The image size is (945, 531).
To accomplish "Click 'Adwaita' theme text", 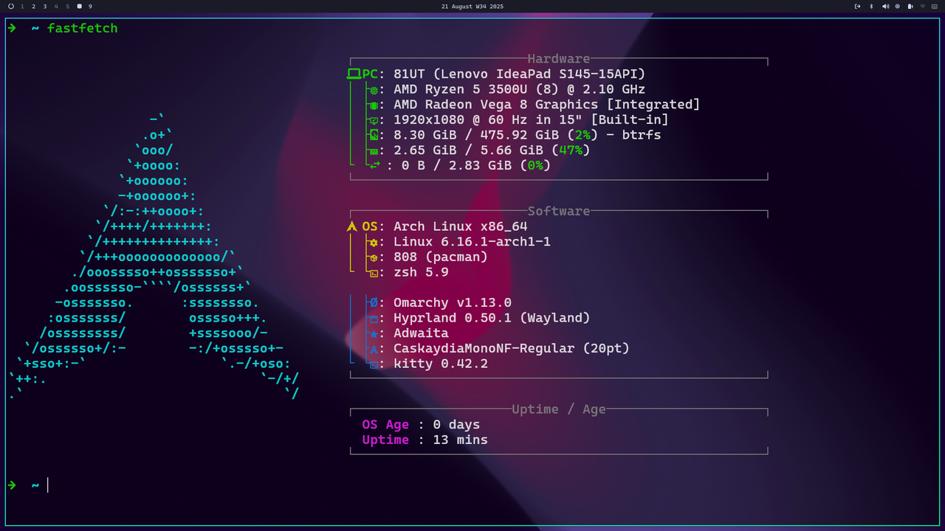I will [x=421, y=333].
